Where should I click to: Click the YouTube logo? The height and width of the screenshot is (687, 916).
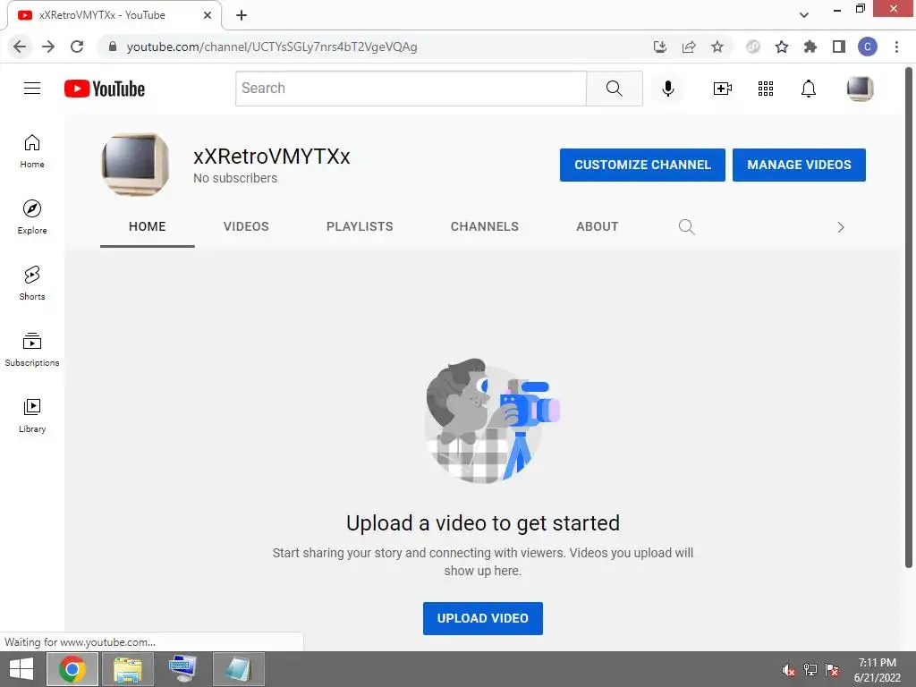(x=105, y=89)
